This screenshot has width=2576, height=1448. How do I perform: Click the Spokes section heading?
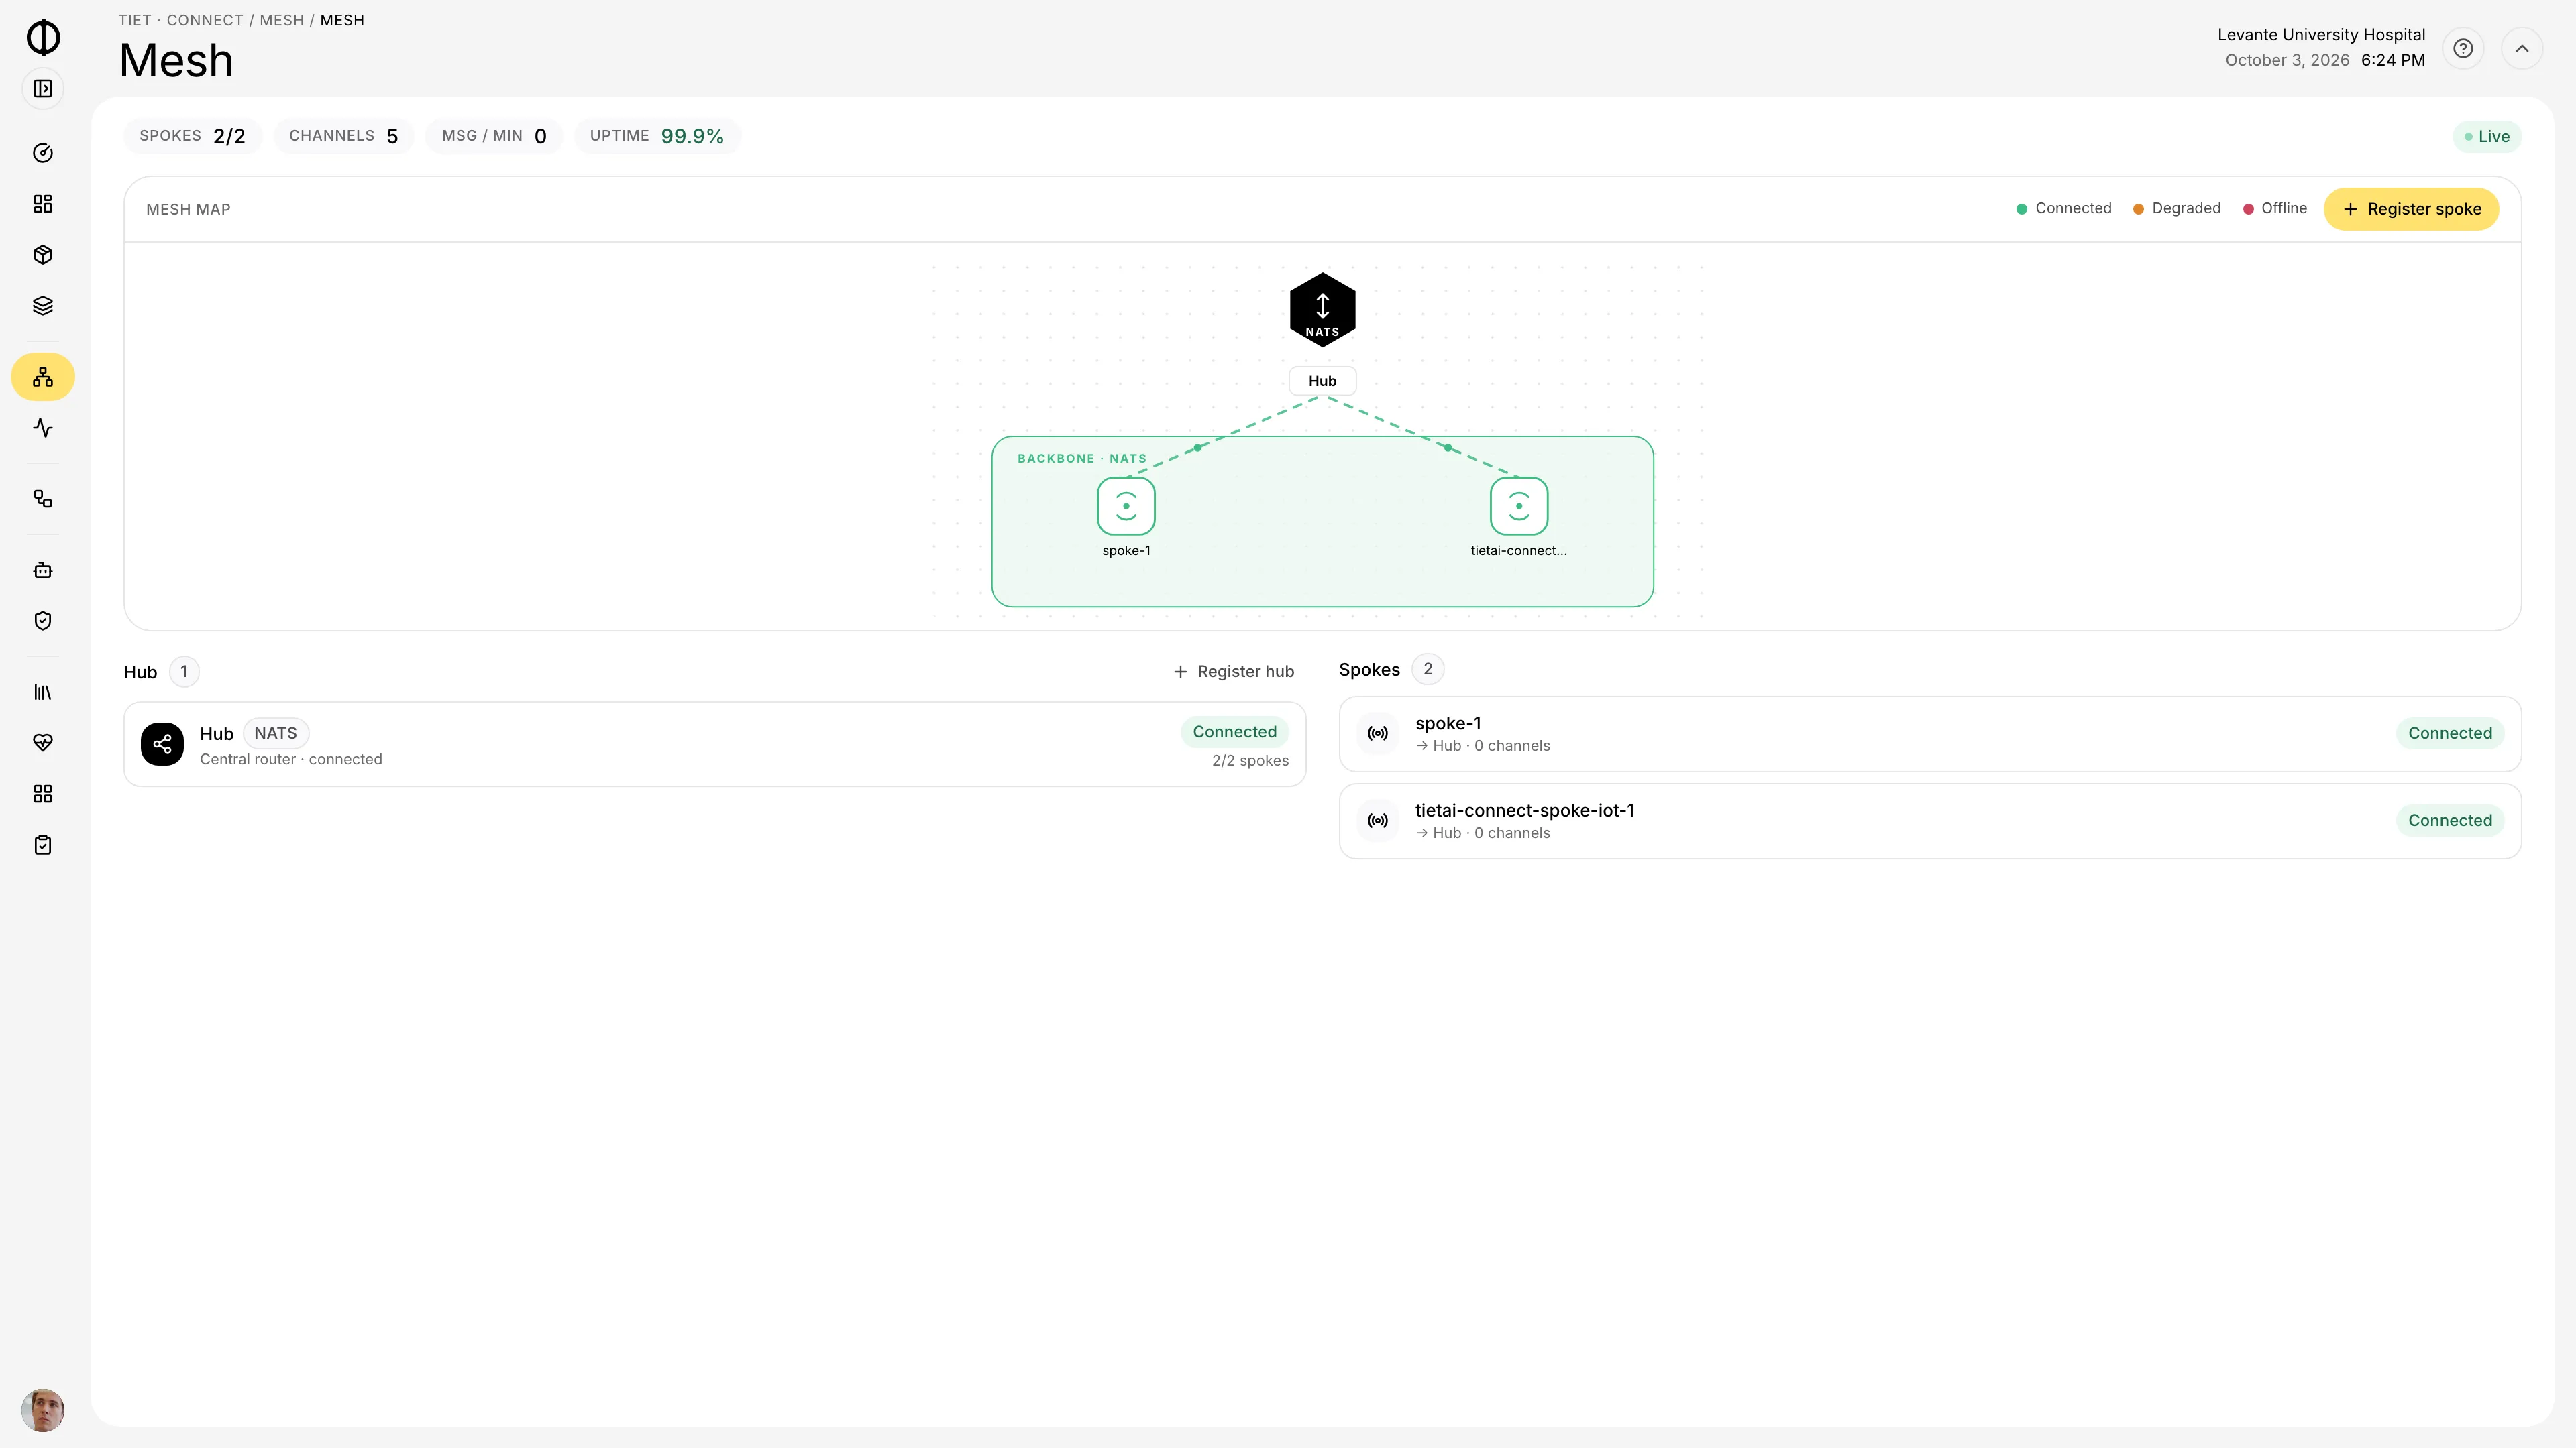pos(1369,670)
